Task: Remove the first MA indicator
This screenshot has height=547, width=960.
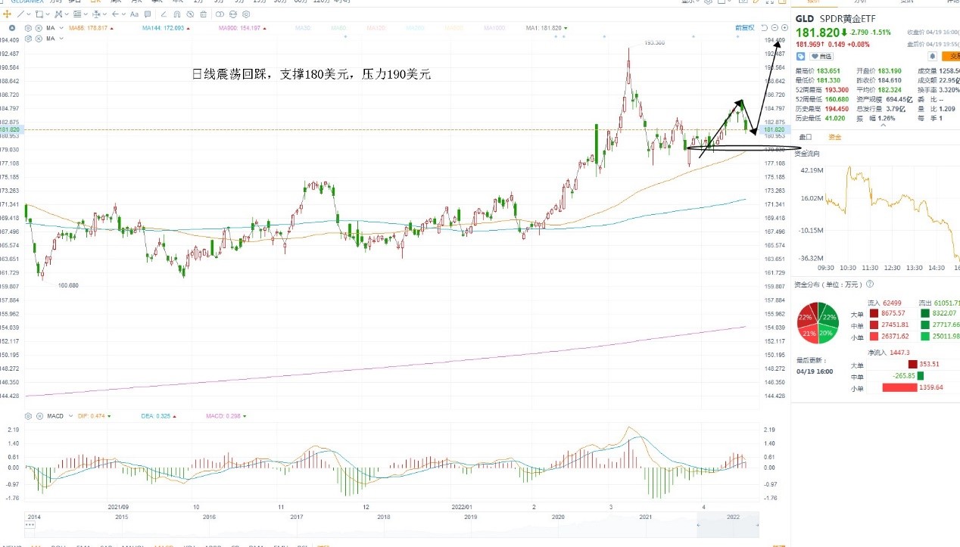Action: (x=39, y=28)
